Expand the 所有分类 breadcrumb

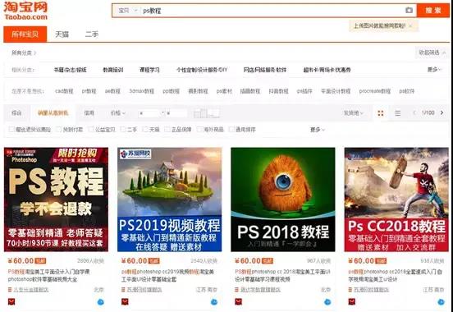coord(24,53)
